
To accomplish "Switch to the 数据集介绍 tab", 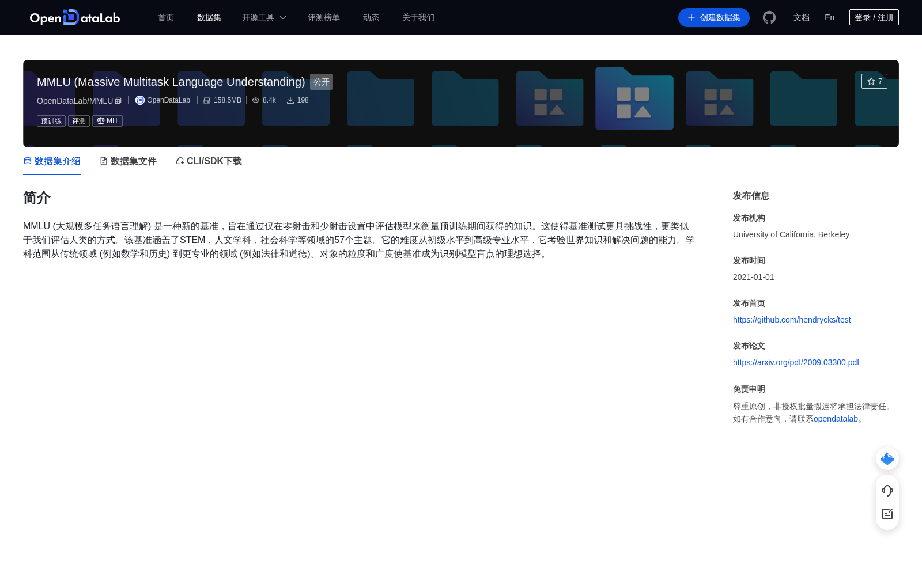I will (x=52, y=161).
